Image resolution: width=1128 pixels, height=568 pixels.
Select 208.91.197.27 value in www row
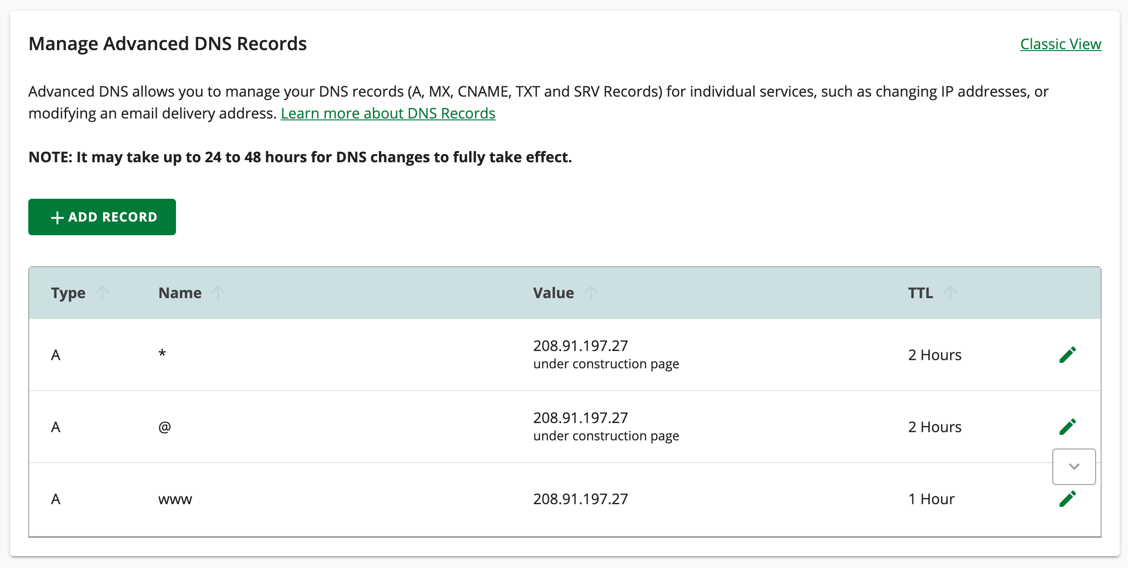point(580,499)
